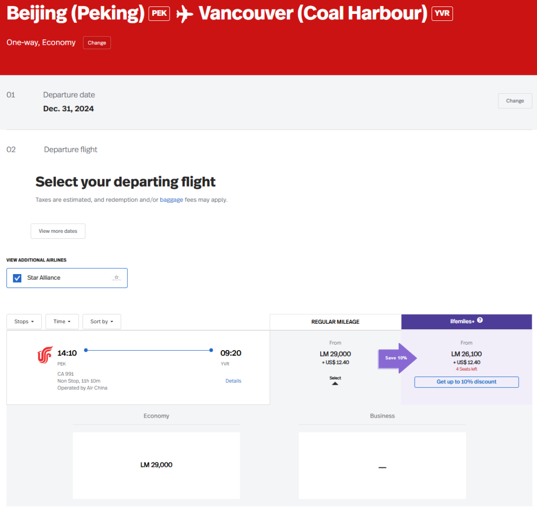Uncheck the Star Alliance checkbox
The image size is (537, 512).
(x=17, y=278)
